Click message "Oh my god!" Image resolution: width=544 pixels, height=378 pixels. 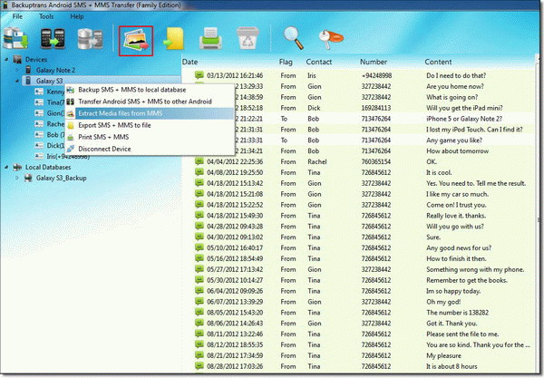coord(443,302)
